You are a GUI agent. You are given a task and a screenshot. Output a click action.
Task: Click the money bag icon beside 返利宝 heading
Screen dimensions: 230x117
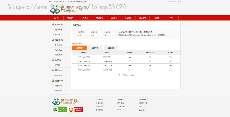53,60
